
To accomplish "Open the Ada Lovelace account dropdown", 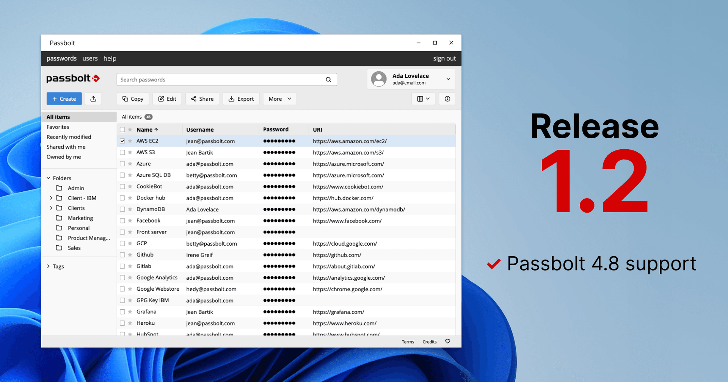I will pos(449,79).
